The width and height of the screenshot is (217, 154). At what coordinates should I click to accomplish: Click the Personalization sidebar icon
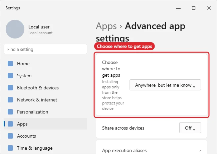[x=10, y=112]
